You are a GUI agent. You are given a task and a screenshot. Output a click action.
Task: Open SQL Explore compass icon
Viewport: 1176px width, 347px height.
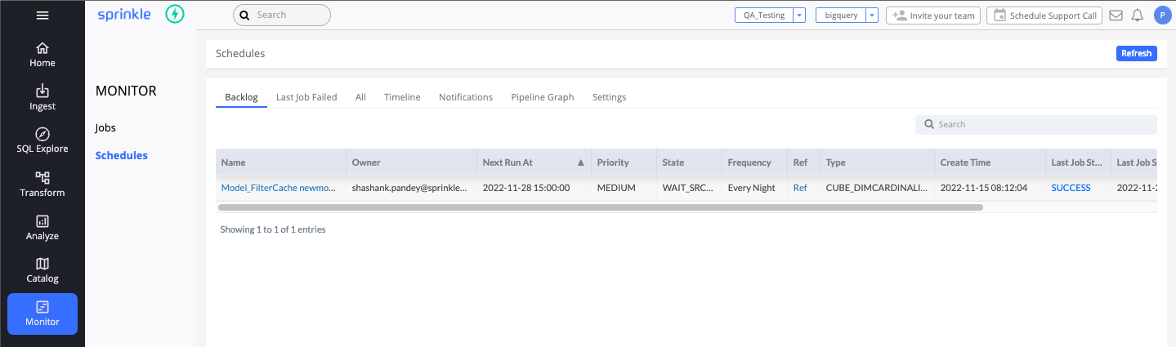pos(42,134)
